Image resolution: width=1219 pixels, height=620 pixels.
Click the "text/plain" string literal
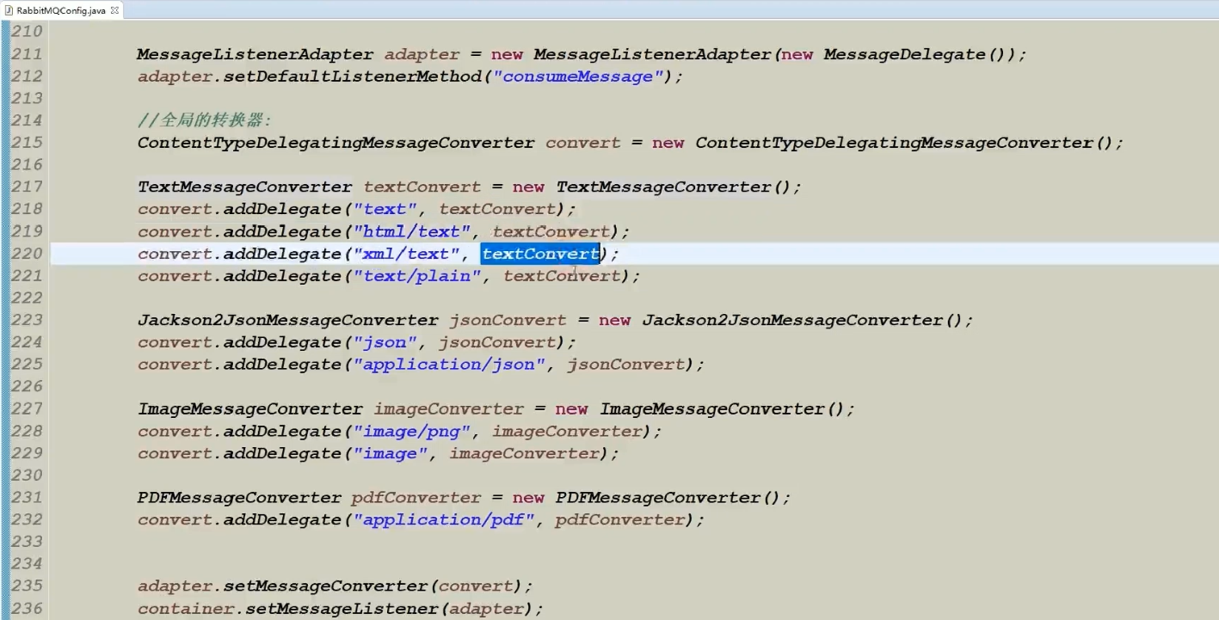pyautogui.click(x=417, y=276)
